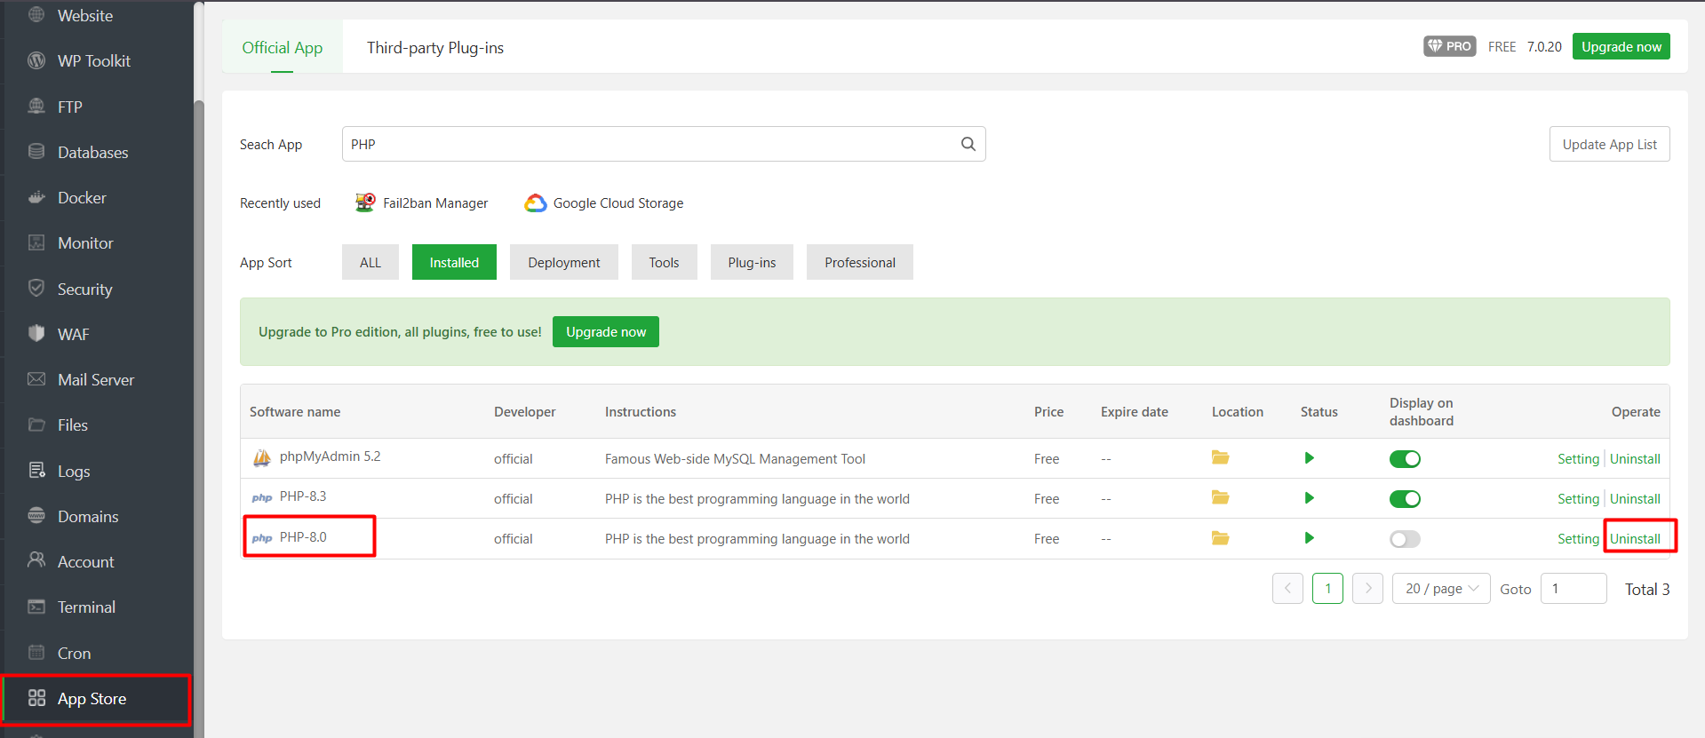Open the Domains icon
Image resolution: width=1705 pixels, height=738 pixels.
point(36,516)
